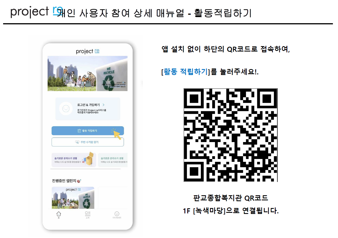The width and height of the screenshot is (338, 238).
Task: Open the 슬기로운 분리수거 생활 card with yellow box
Action: (x=74, y=160)
